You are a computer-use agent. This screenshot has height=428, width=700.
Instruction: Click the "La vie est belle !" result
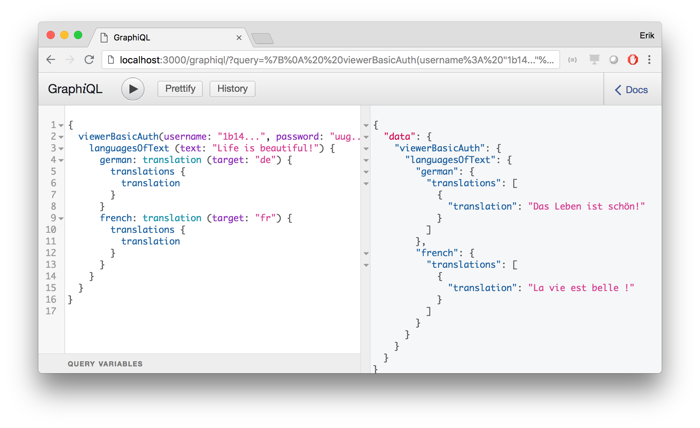[581, 288]
